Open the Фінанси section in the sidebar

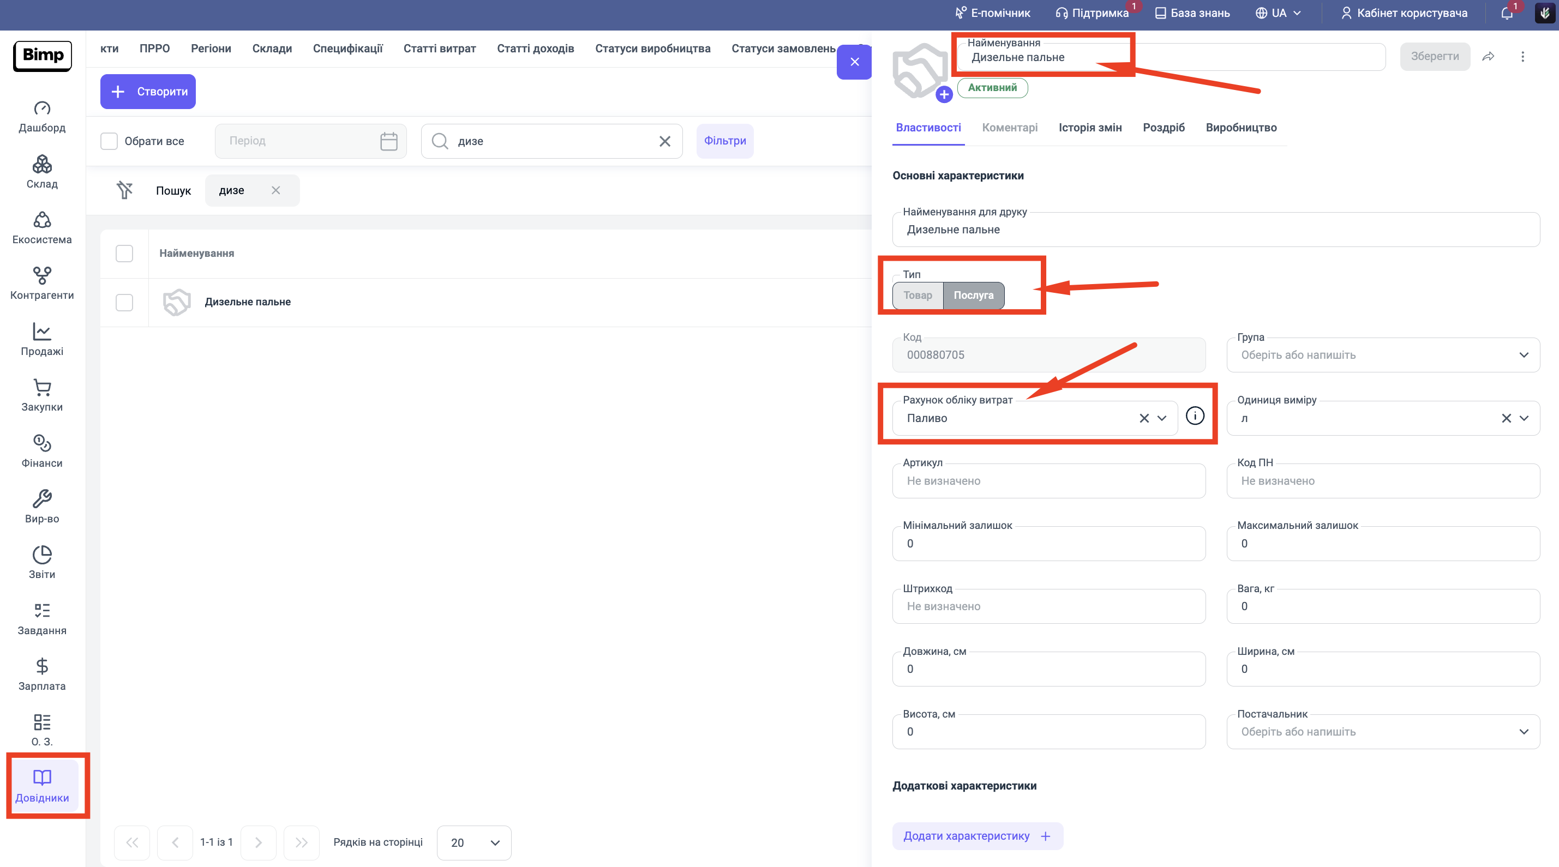pos(42,451)
